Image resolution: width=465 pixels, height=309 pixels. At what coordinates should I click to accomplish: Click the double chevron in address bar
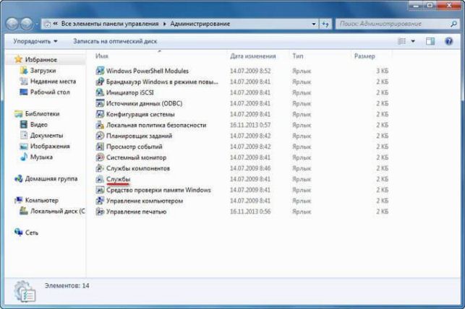(55, 23)
